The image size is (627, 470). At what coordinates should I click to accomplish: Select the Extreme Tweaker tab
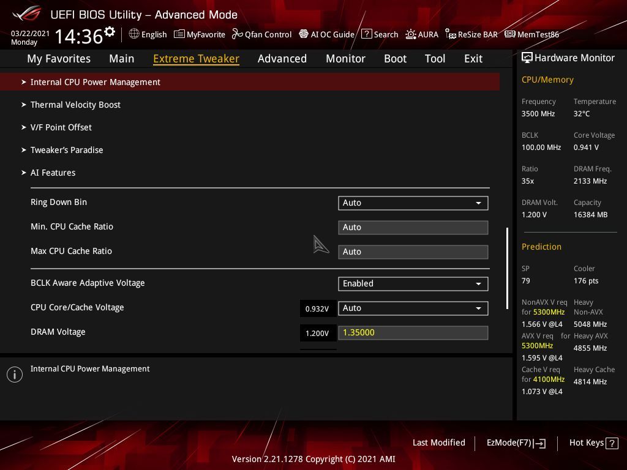[x=196, y=59]
